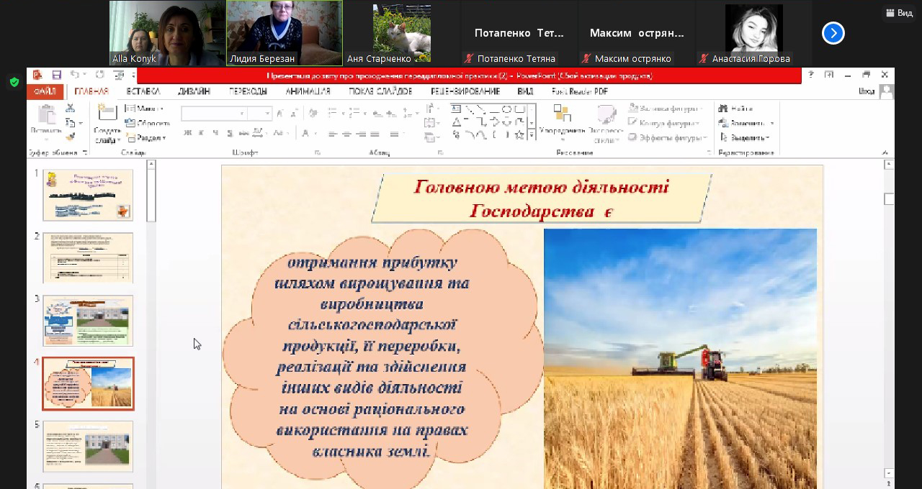Open the Foxit Reader PDF tab
This screenshot has width=922, height=489.
pyautogui.click(x=580, y=91)
